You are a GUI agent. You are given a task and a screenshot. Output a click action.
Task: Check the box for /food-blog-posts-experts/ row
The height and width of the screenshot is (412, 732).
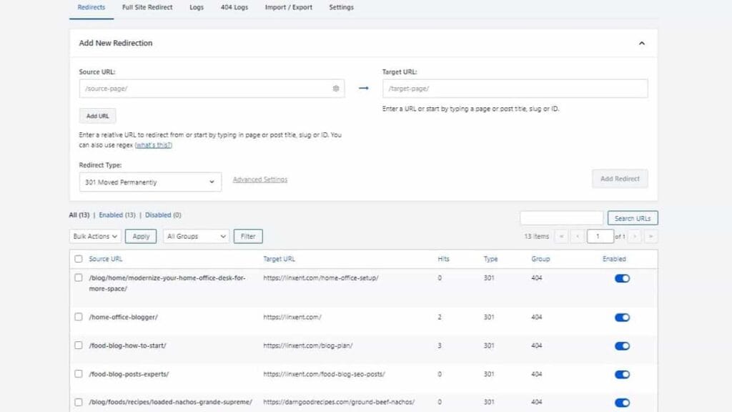click(x=79, y=373)
